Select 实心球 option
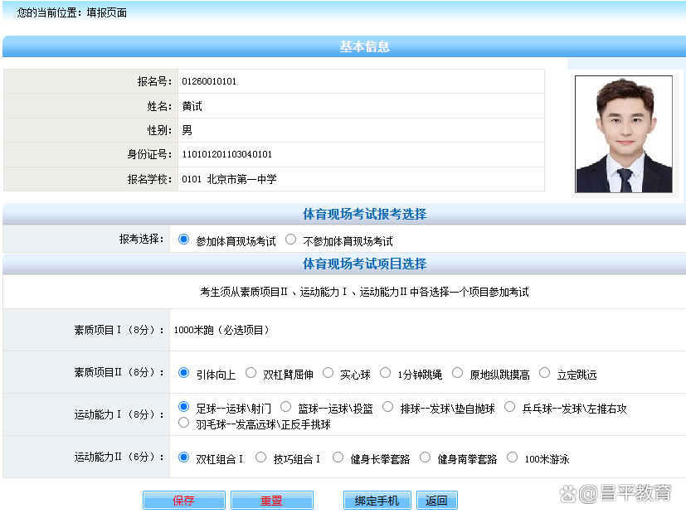The width and height of the screenshot is (686, 518). (x=328, y=373)
